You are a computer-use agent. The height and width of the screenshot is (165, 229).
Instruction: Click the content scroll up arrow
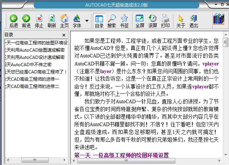[226, 35]
